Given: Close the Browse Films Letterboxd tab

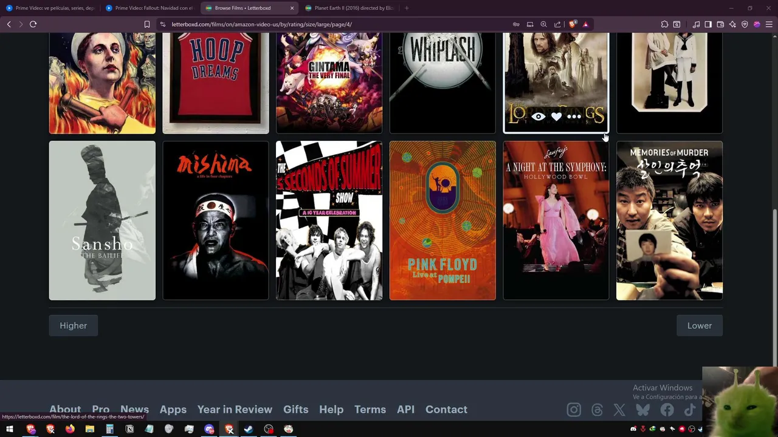Looking at the screenshot, I should (x=292, y=8).
